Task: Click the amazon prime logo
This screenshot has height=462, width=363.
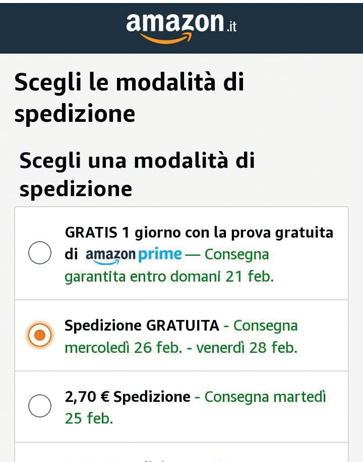Action: [x=134, y=255]
